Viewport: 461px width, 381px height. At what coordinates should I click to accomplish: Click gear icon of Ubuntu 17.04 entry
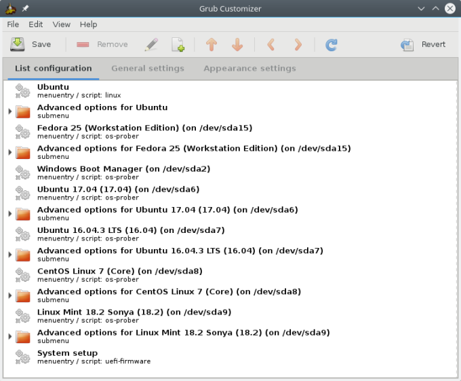22,193
